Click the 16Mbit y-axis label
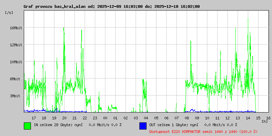Image resolution: width=272 pixels, height=136 pixels. click(x=16, y=28)
